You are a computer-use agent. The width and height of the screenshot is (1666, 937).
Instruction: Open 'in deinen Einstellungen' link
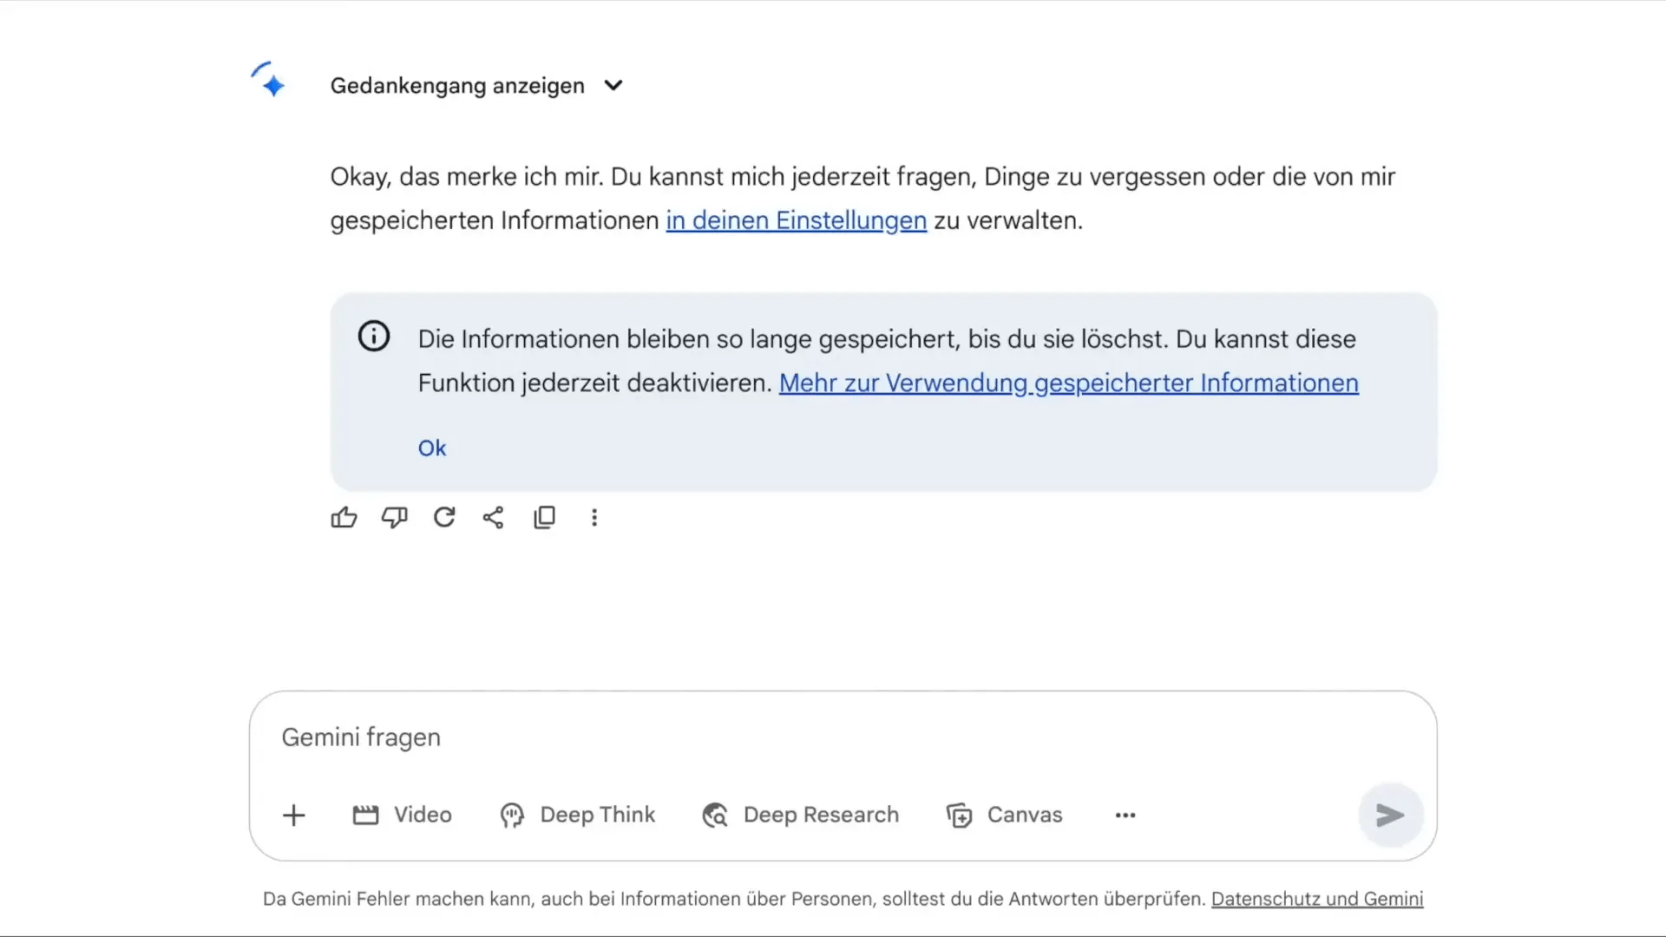(796, 220)
